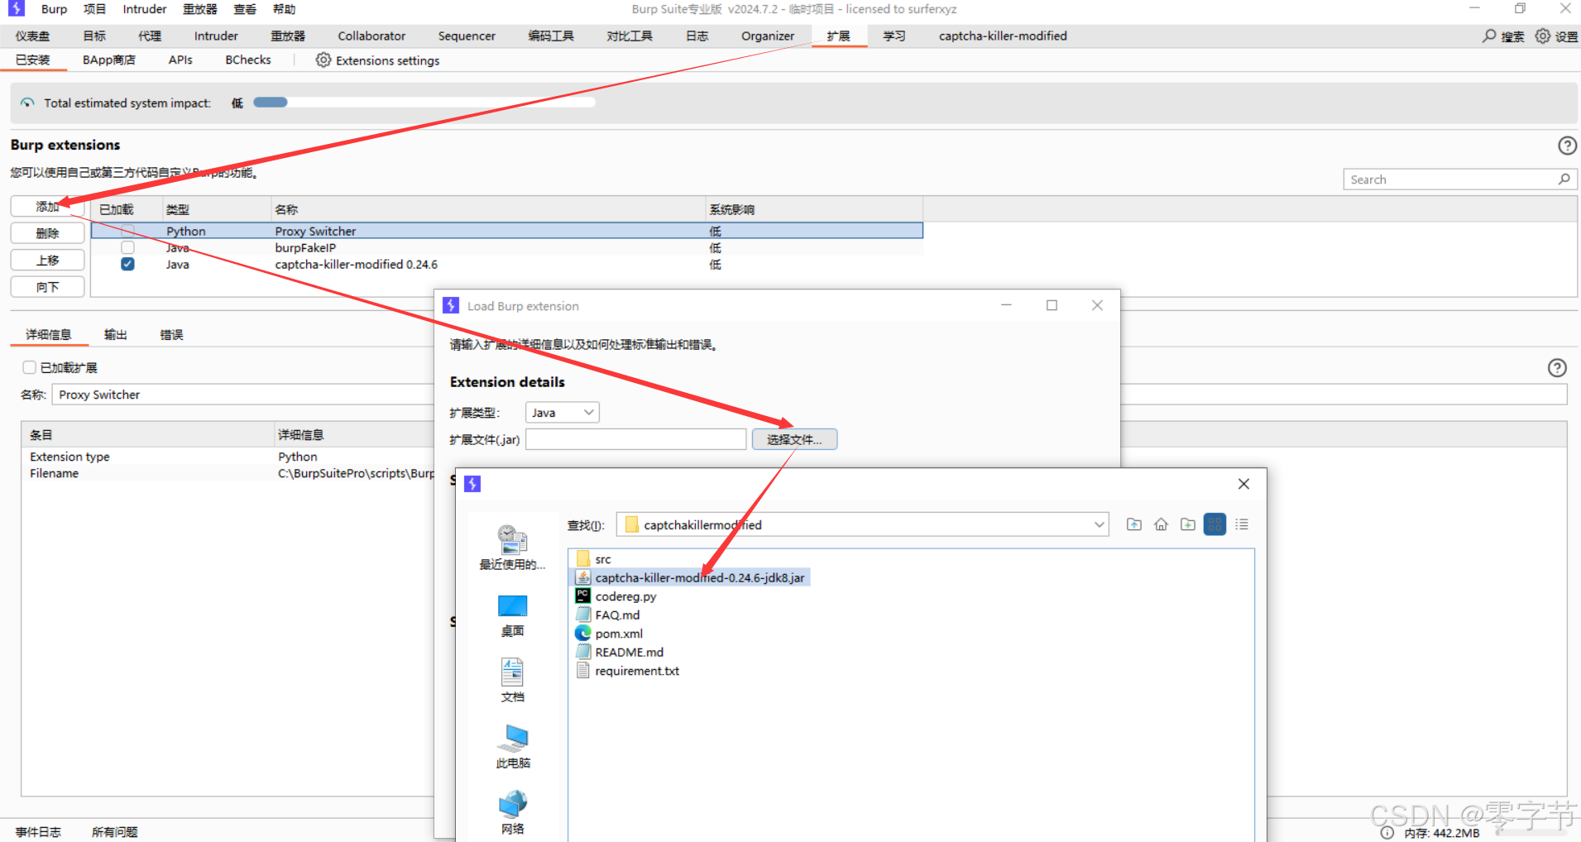Viewport: 1581px width, 842px height.
Task: Click the 选择文件... button
Action: click(x=794, y=439)
